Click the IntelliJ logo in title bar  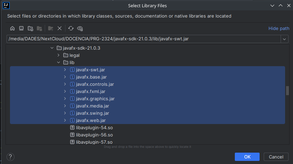(x=6, y=5)
